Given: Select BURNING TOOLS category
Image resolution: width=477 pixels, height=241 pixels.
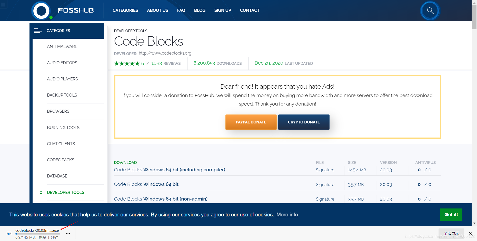Looking at the screenshot, I should pos(63,128).
